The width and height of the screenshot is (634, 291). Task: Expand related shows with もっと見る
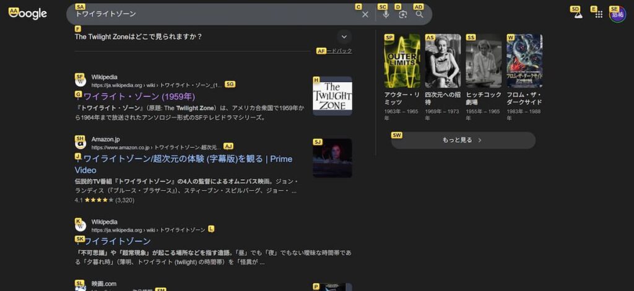462,141
